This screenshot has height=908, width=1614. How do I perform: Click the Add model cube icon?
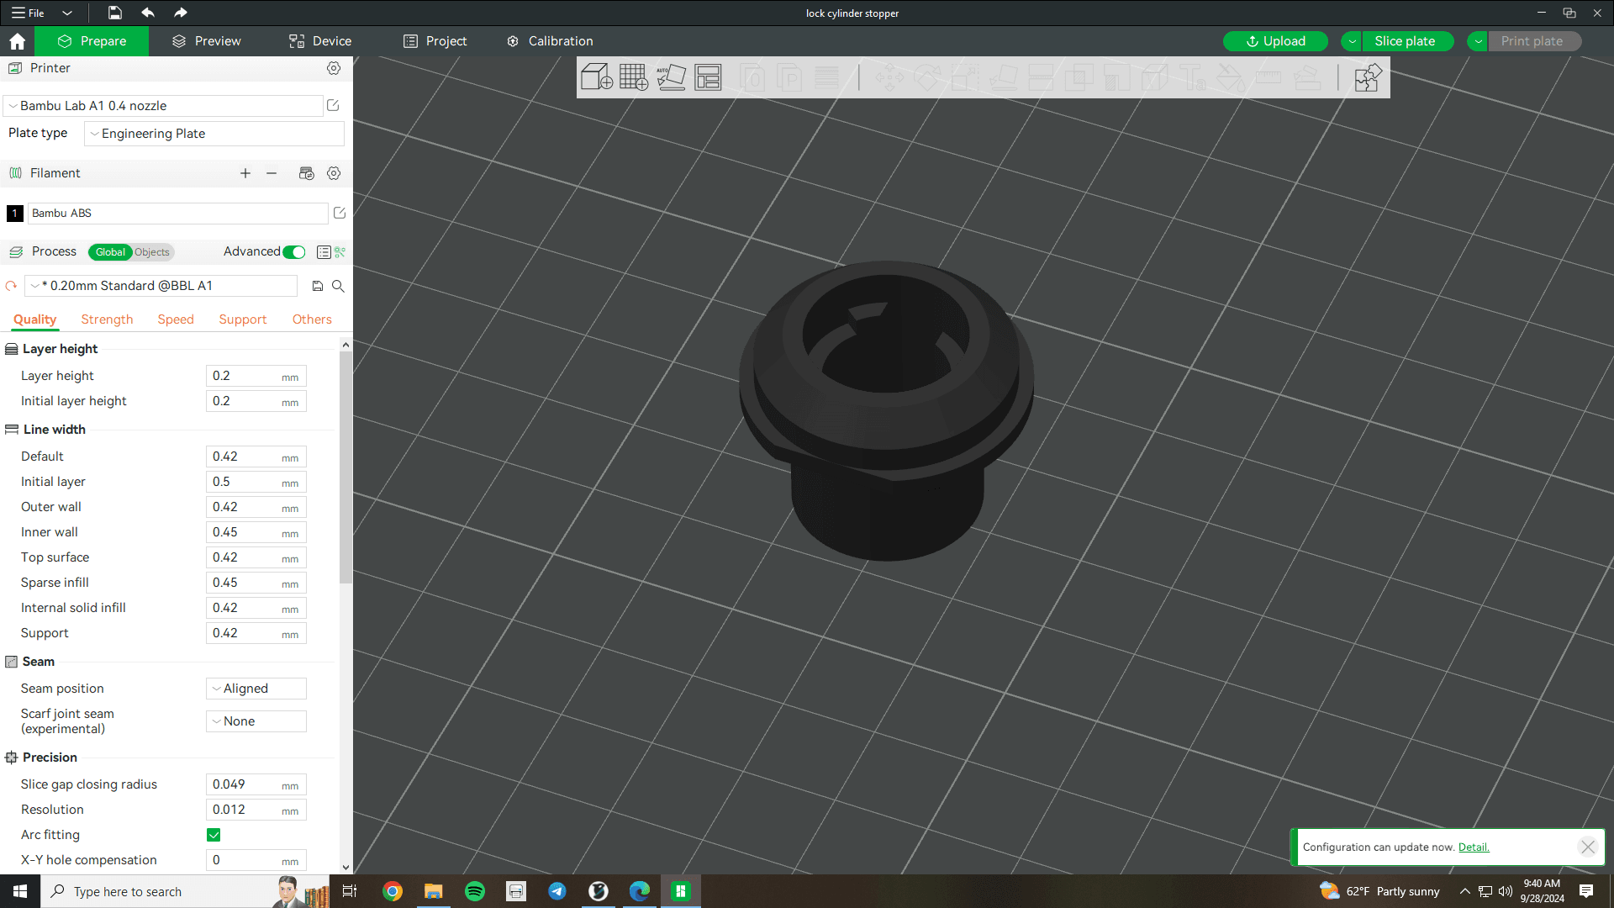[x=596, y=77]
